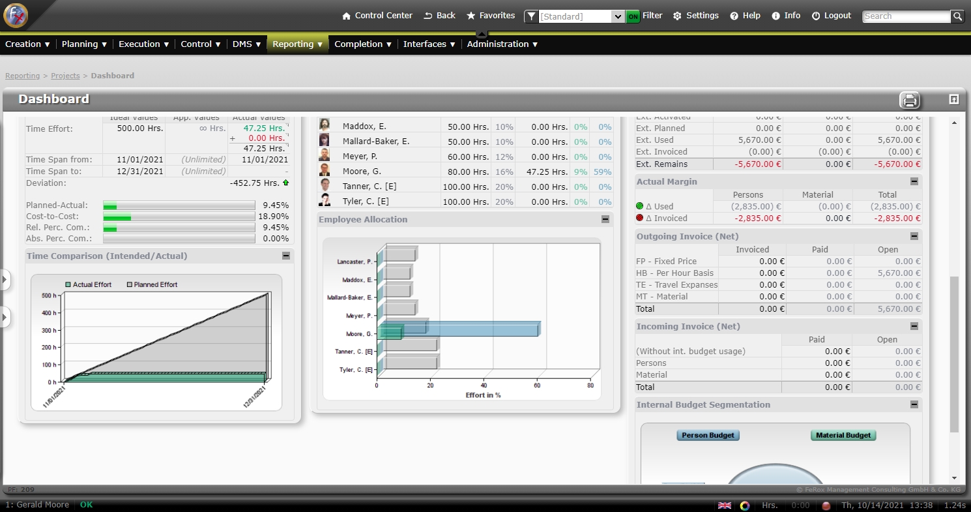Open the Creation menu
Viewport: 971px width, 512px height.
27,44
